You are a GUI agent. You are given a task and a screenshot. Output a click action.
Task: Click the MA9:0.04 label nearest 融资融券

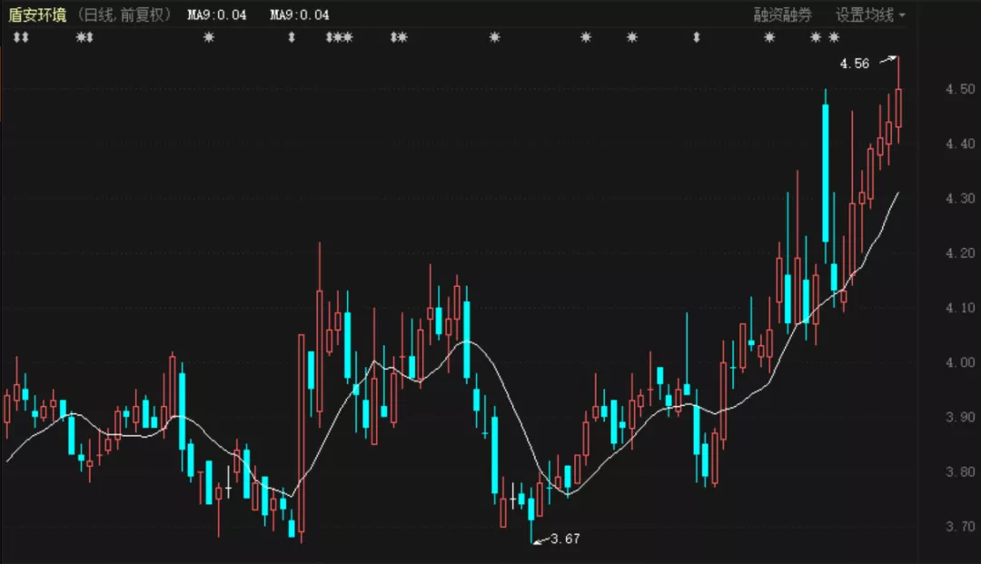click(299, 15)
